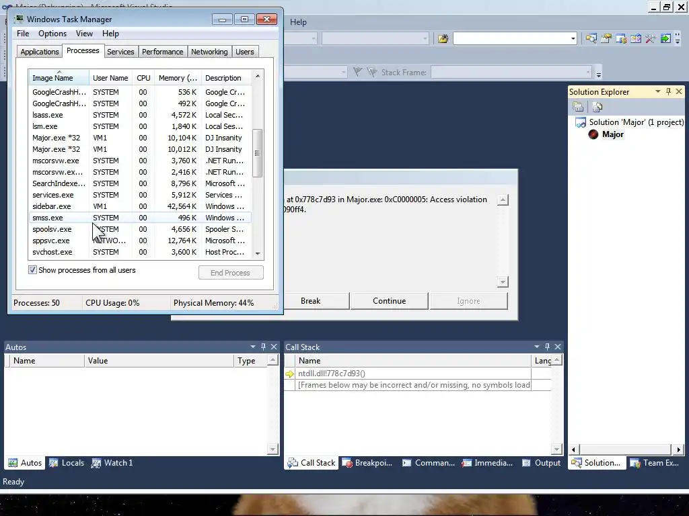689x516 pixels.
Task: Click the hammer and wrench Toolbox icon
Action: point(651,38)
